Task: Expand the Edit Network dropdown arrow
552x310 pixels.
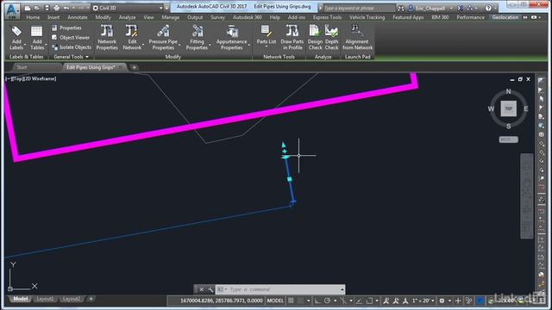Action: pos(143,45)
